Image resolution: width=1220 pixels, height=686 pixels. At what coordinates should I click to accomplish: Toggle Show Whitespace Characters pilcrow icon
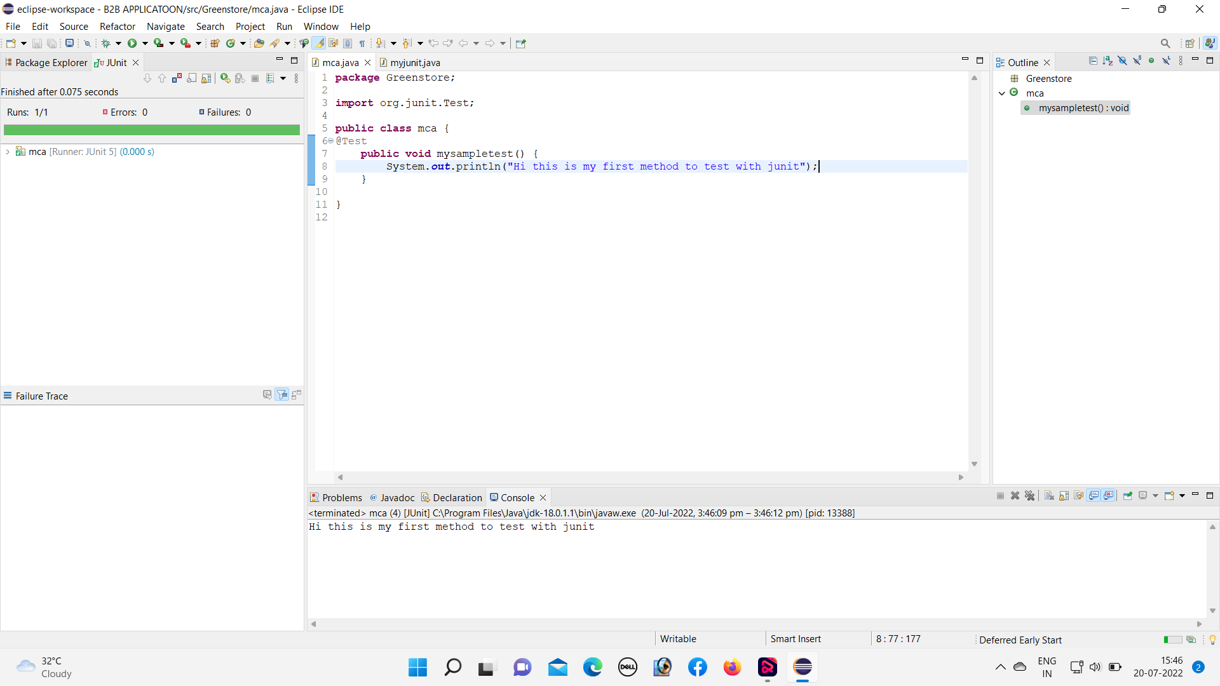coord(362,43)
